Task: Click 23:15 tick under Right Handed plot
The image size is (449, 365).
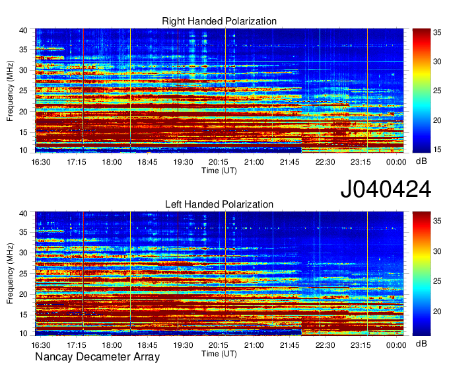Action: click(361, 162)
